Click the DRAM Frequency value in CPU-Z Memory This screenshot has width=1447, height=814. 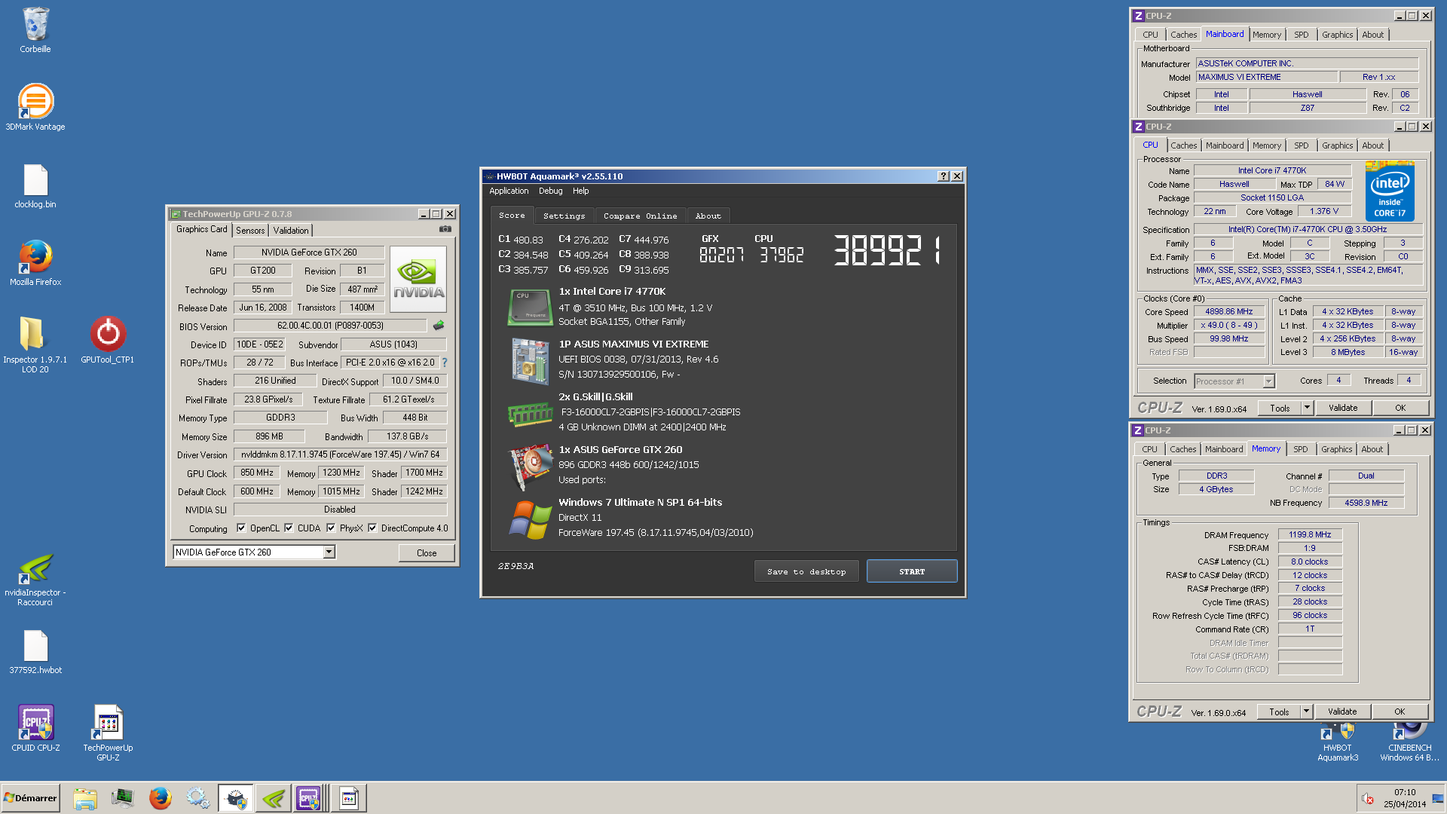1310,534
